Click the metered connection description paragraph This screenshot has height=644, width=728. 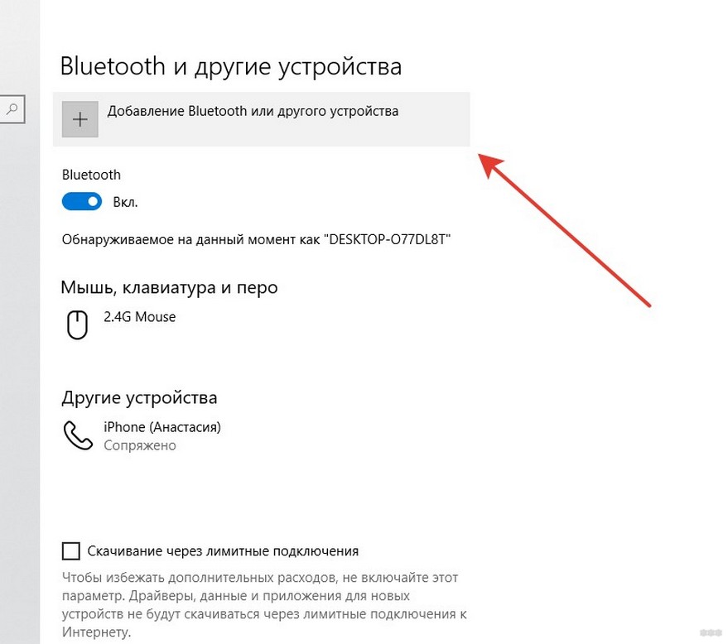[x=265, y=605]
